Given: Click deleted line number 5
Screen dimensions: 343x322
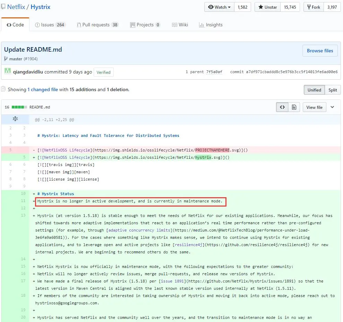Looking at the screenshot, I should tap(10, 150).
